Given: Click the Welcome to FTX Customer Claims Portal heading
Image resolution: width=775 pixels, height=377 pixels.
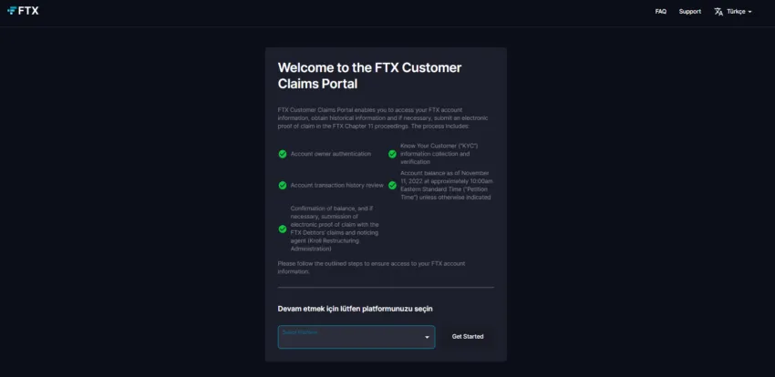Looking at the screenshot, I should click(369, 76).
